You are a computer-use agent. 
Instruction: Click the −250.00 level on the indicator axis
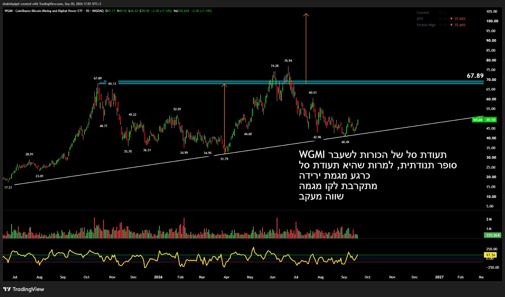492,267
